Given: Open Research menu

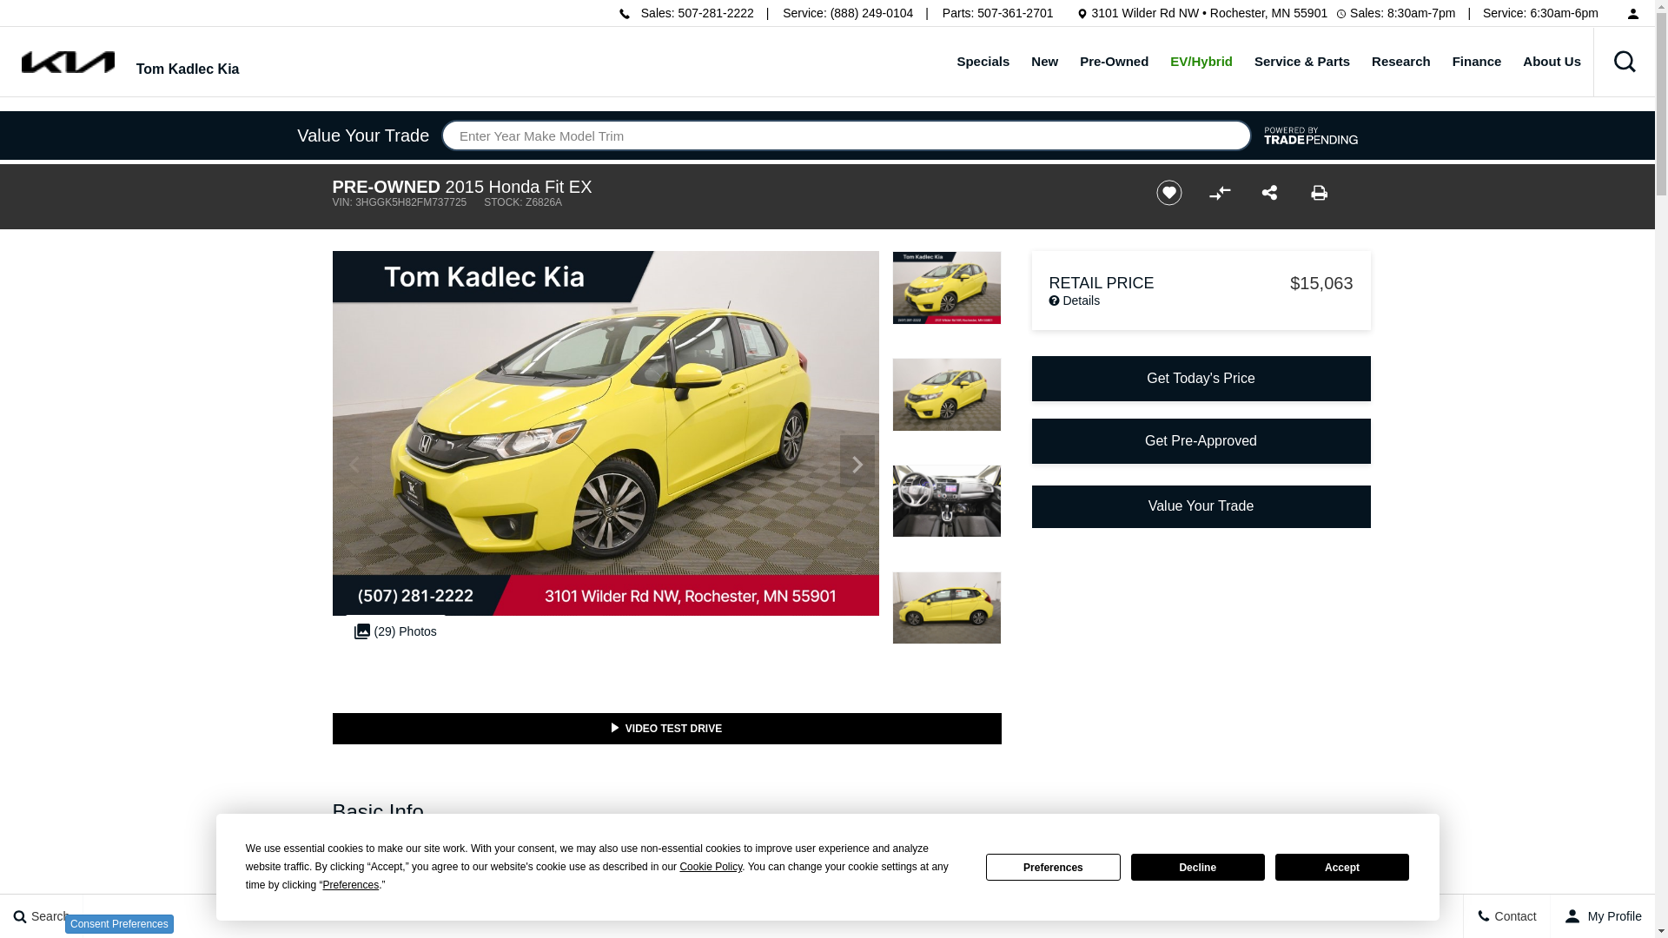Looking at the screenshot, I should [x=1400, y=62].
